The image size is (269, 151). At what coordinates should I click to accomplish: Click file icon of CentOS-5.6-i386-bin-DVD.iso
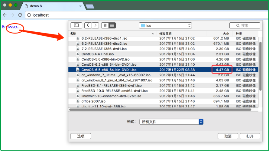coord(78,59)
